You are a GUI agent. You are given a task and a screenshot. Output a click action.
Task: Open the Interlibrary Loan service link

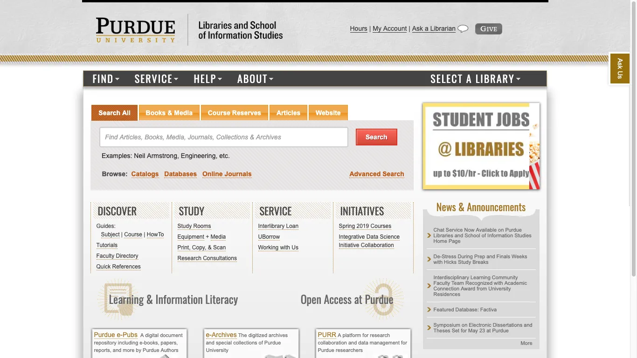(x=278, y=226)
